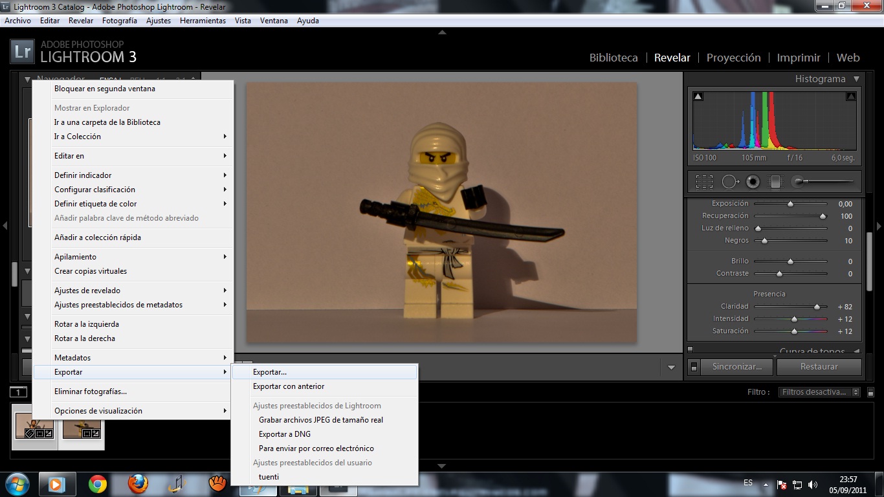Screen dimensions: 884x497
Task: Click the secondary display number 1 icon
Action: pyautogui.click(x=19, y=392)
